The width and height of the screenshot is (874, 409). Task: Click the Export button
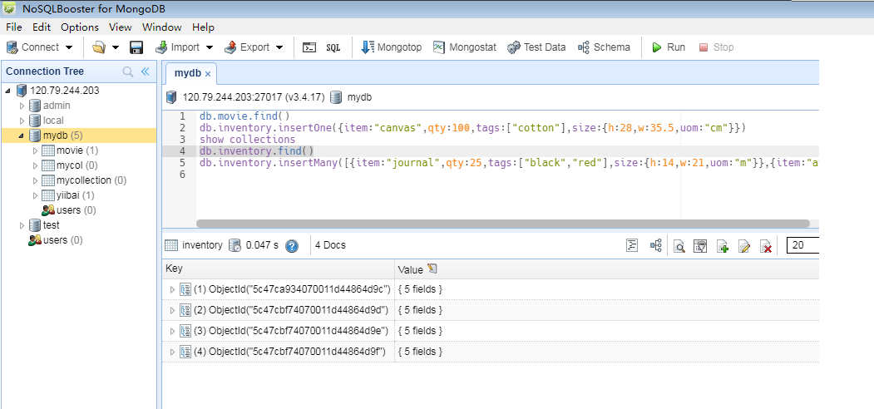click(x=247, y=47)
